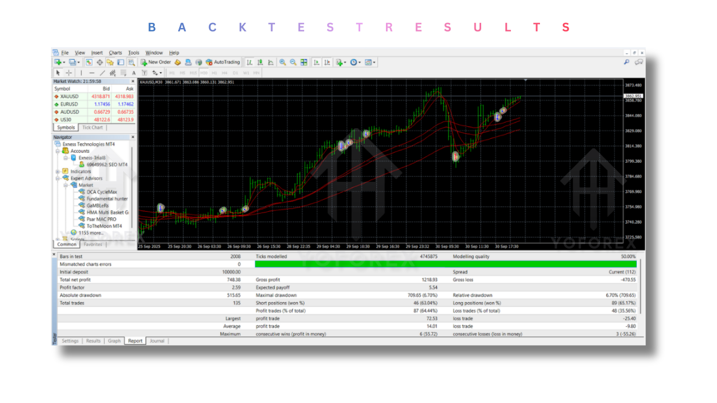Toggle chart shift

[x=327, y=62]
